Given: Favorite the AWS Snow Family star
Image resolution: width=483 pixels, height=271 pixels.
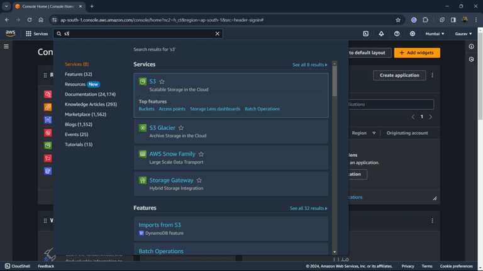Looking at the screenshot, I should pos(201,154).
